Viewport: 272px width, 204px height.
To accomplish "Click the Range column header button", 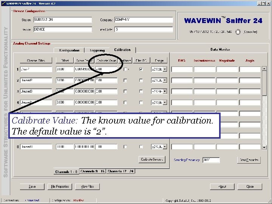I will (159, 60).
